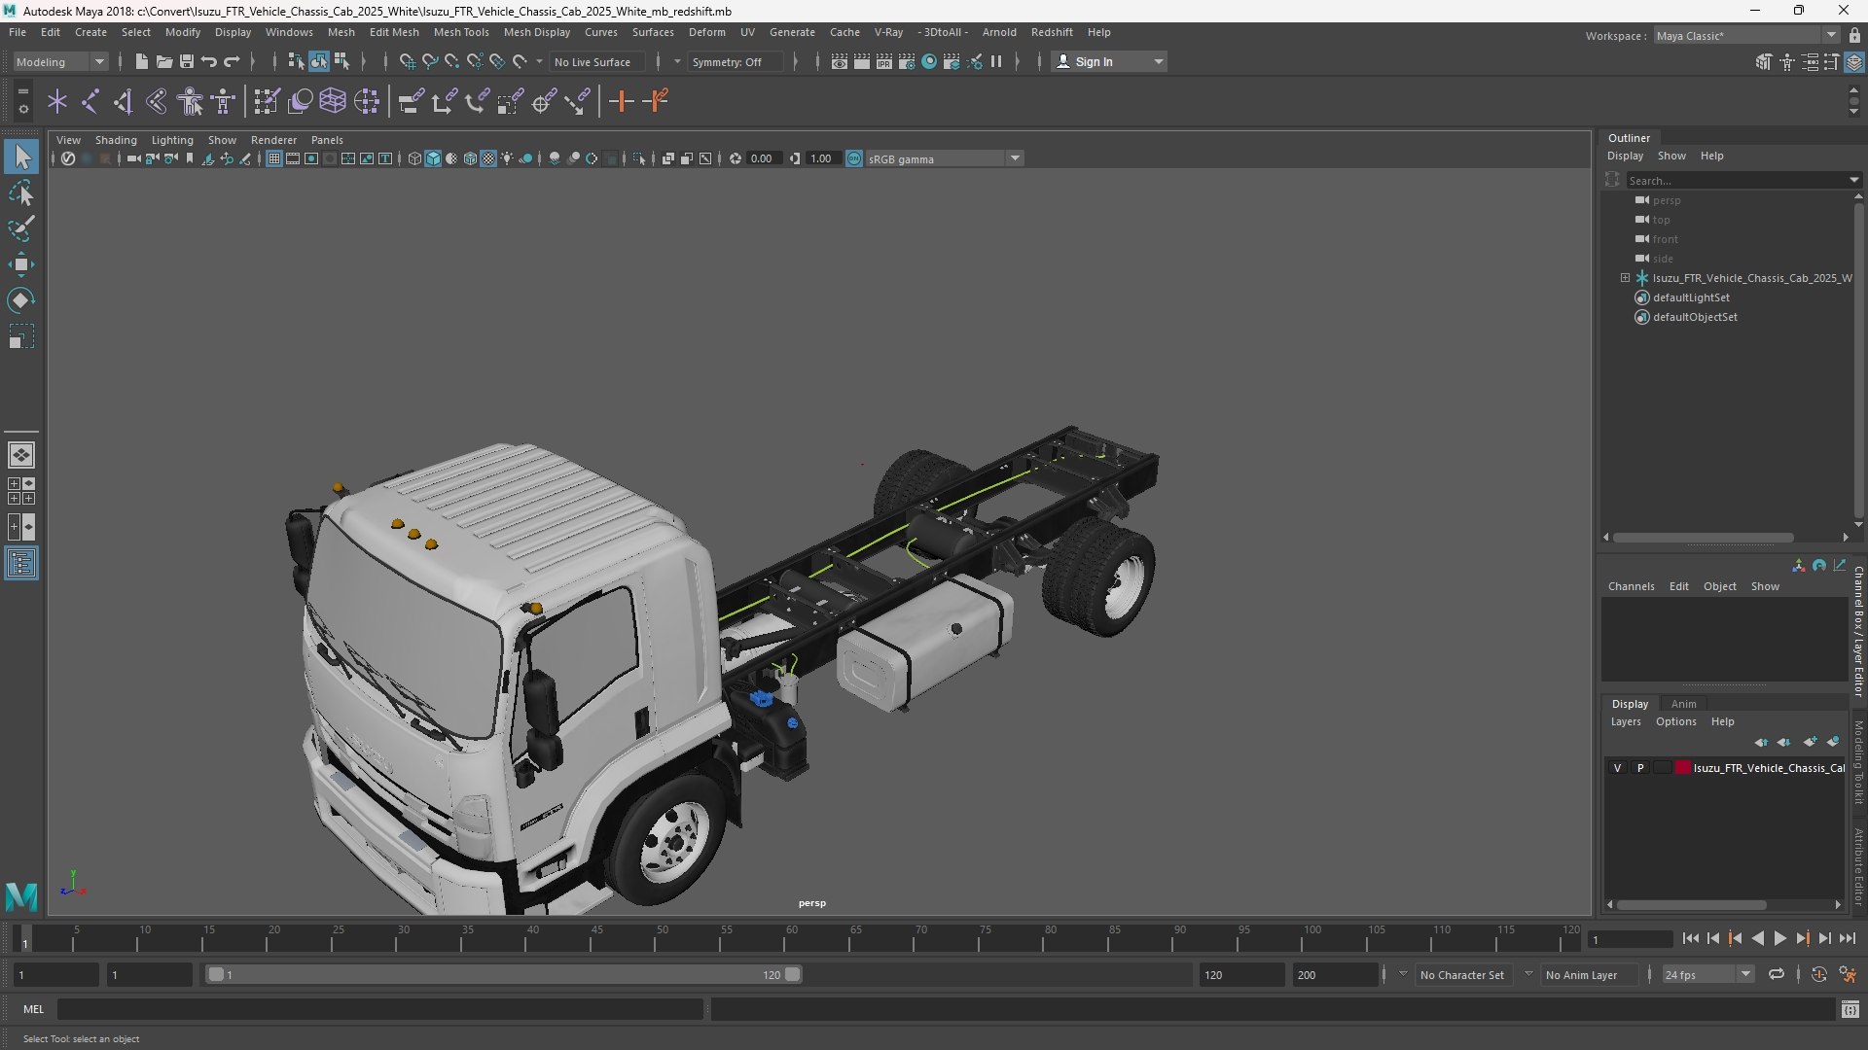Click the New Scene file icon
The image size is (1868, 1050).
point(141,61)
